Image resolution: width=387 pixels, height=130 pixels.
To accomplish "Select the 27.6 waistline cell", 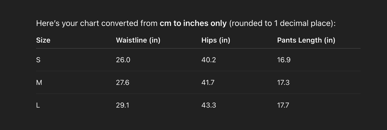I will (122, 82).
